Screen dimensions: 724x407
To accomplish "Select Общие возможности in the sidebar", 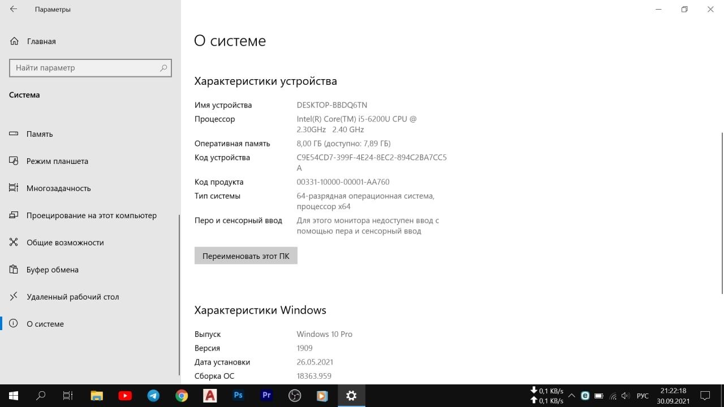I will coord(89,243).
